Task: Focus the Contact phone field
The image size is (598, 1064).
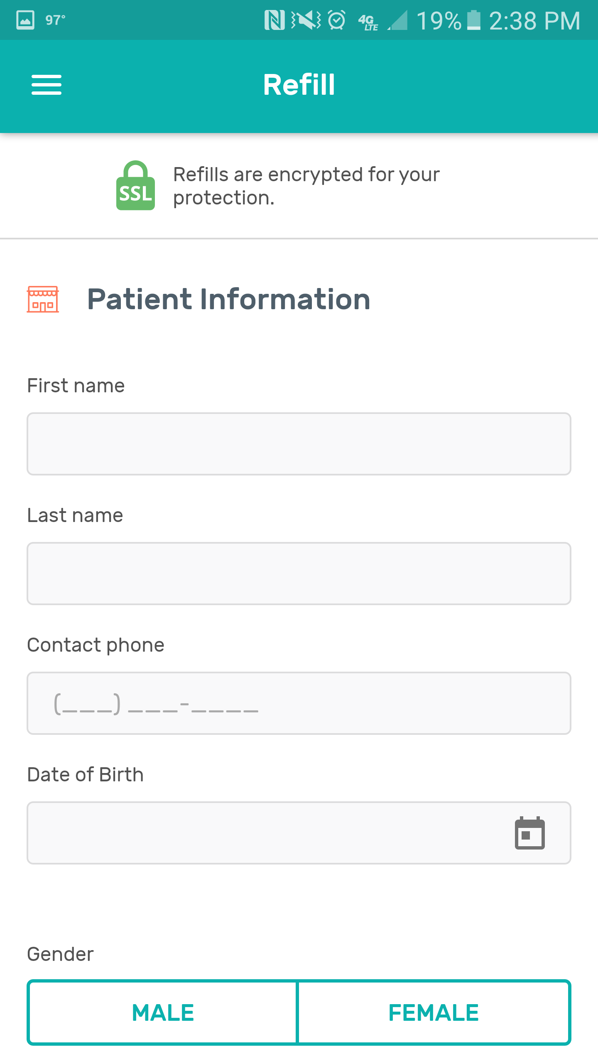Action: click(299, 703)
